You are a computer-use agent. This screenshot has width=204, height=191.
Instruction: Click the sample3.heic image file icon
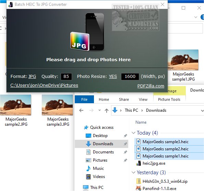coord(139,141)
